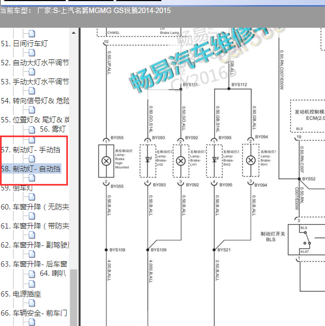
Task: Select '60. 车窗升降（无防夹' entry
Action: (35, 207)
